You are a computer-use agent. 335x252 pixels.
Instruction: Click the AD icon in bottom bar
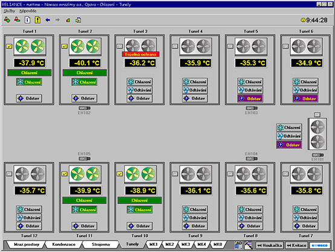click(x=238, y=245)
